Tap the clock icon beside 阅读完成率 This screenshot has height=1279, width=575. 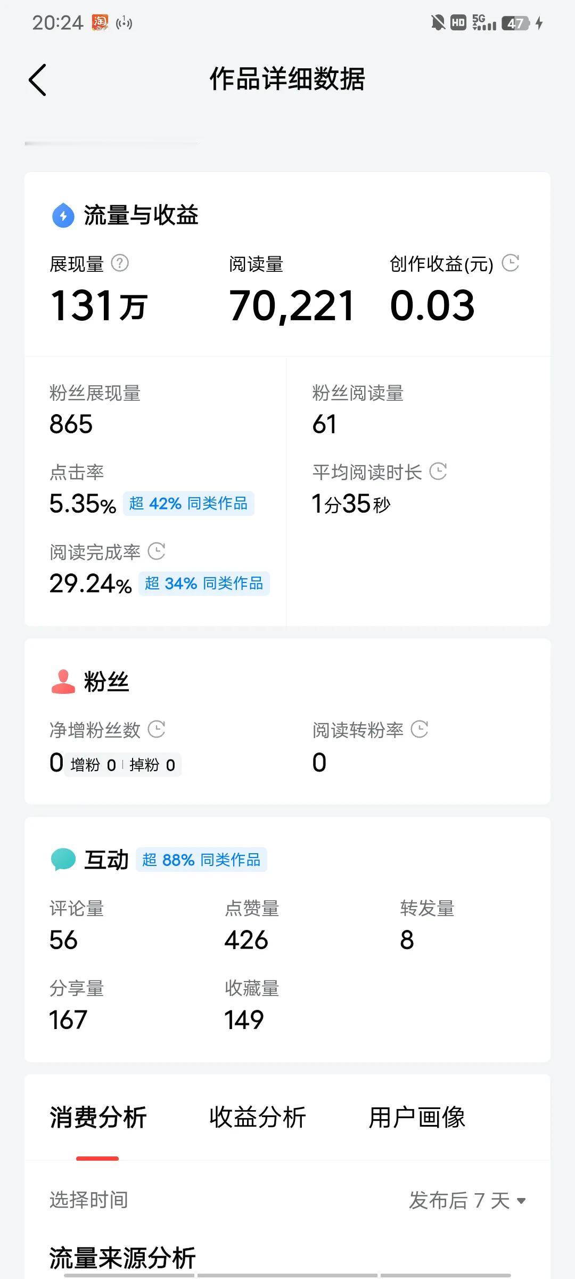click(x=157, y=551)
